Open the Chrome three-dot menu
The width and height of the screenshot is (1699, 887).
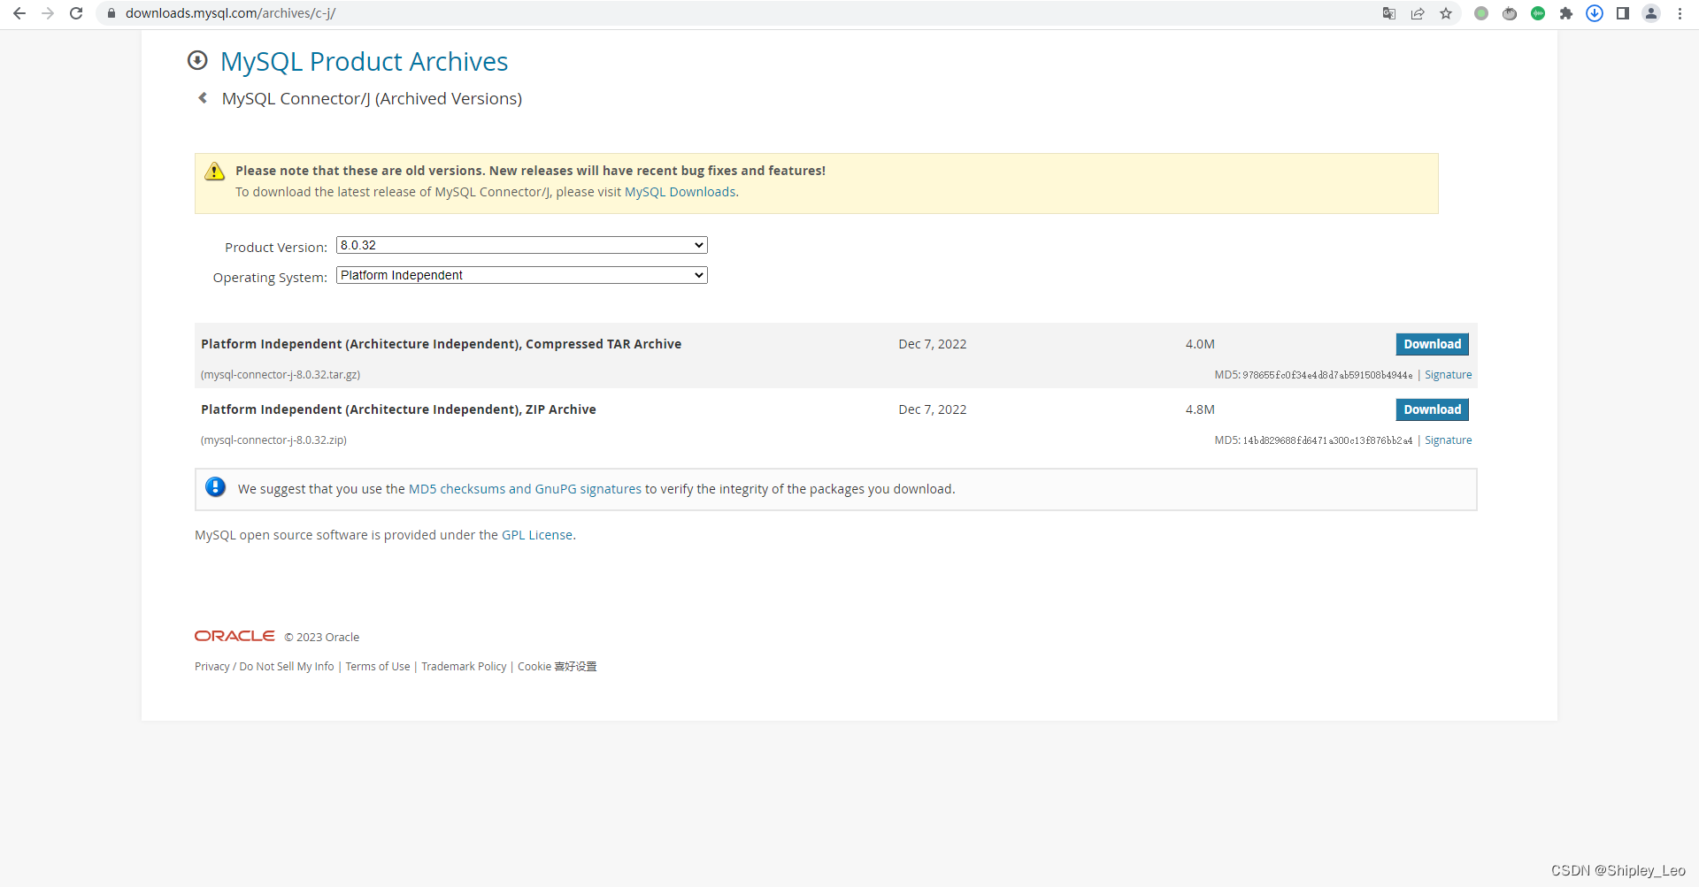(1680, 13)
